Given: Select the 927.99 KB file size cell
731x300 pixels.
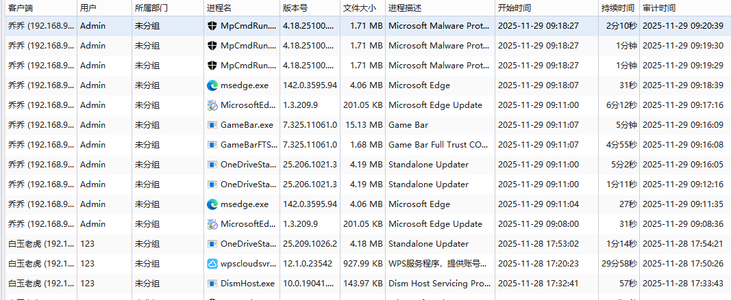Looking at the screenshot, I should 362,264.
